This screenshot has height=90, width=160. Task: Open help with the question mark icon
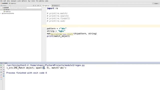coord(1,79)
